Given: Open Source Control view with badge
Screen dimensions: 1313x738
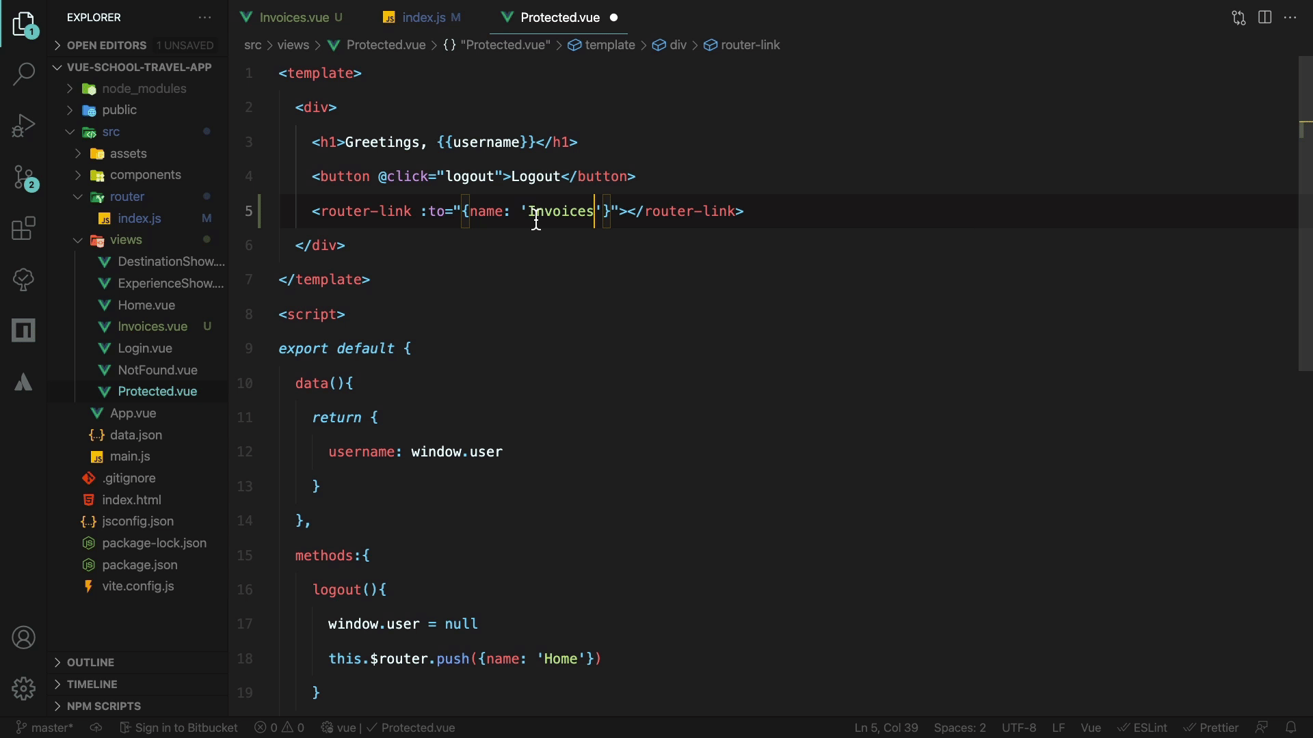Looking at the screenshot, I should (24, 178).
